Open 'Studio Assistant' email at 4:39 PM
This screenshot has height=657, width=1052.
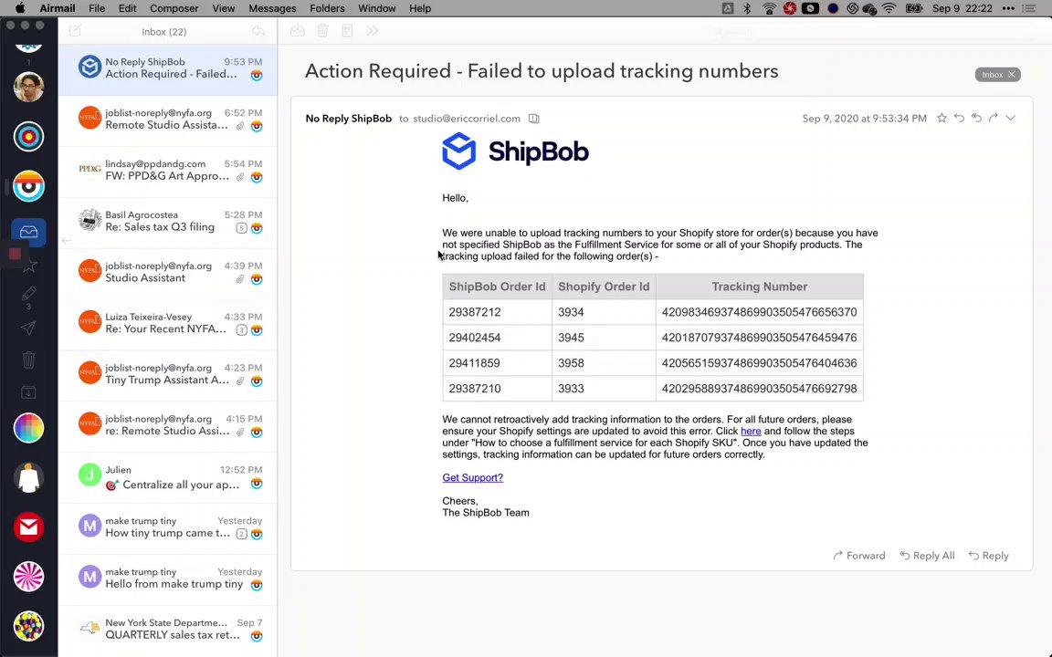pos(168,272)
